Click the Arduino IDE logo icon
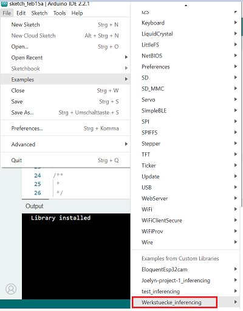 pos(4,4)
